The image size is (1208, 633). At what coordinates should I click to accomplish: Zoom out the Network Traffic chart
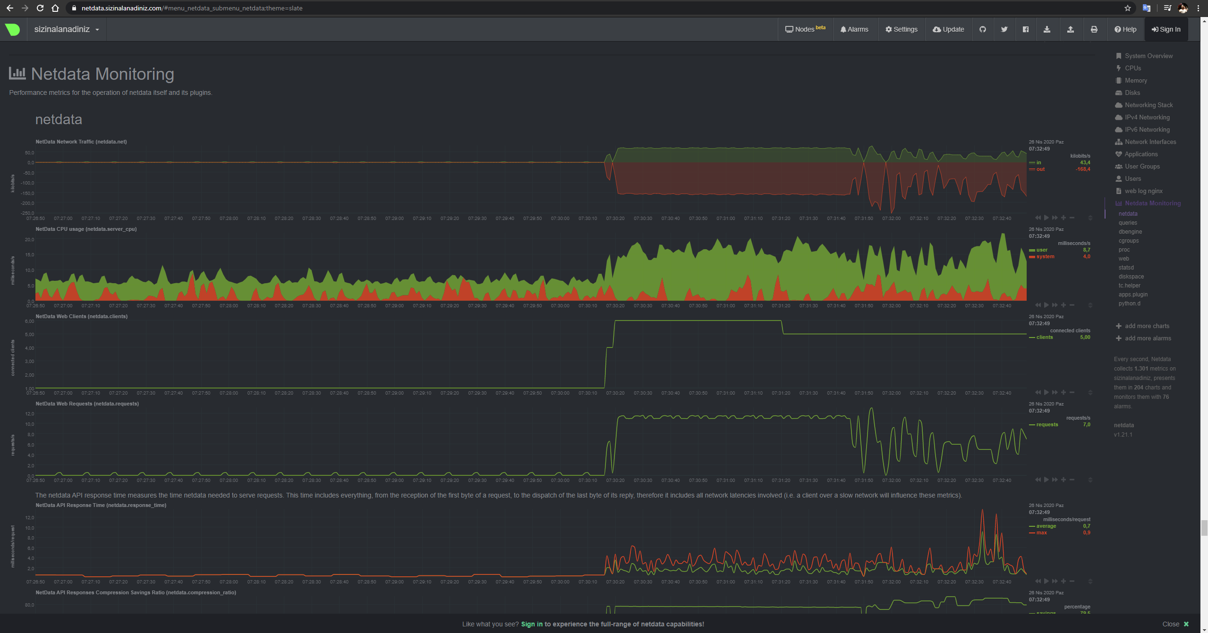[x=1072, y=218]
